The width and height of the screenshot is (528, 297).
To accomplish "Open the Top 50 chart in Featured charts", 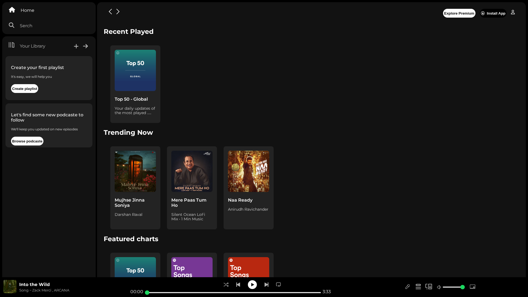I will [135, 267].
